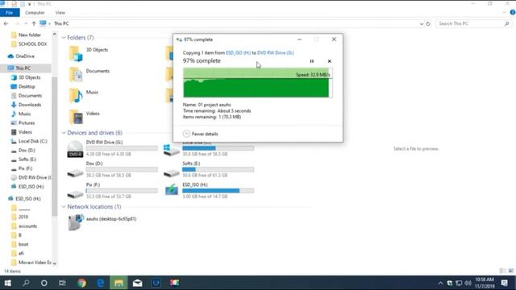Viewport: 516px width, 290px height.
Task: Go up one folder level
Action: pyautogui.click(x=34, y=23)
